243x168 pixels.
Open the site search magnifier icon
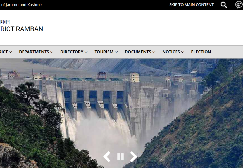(x=224, y=5)
